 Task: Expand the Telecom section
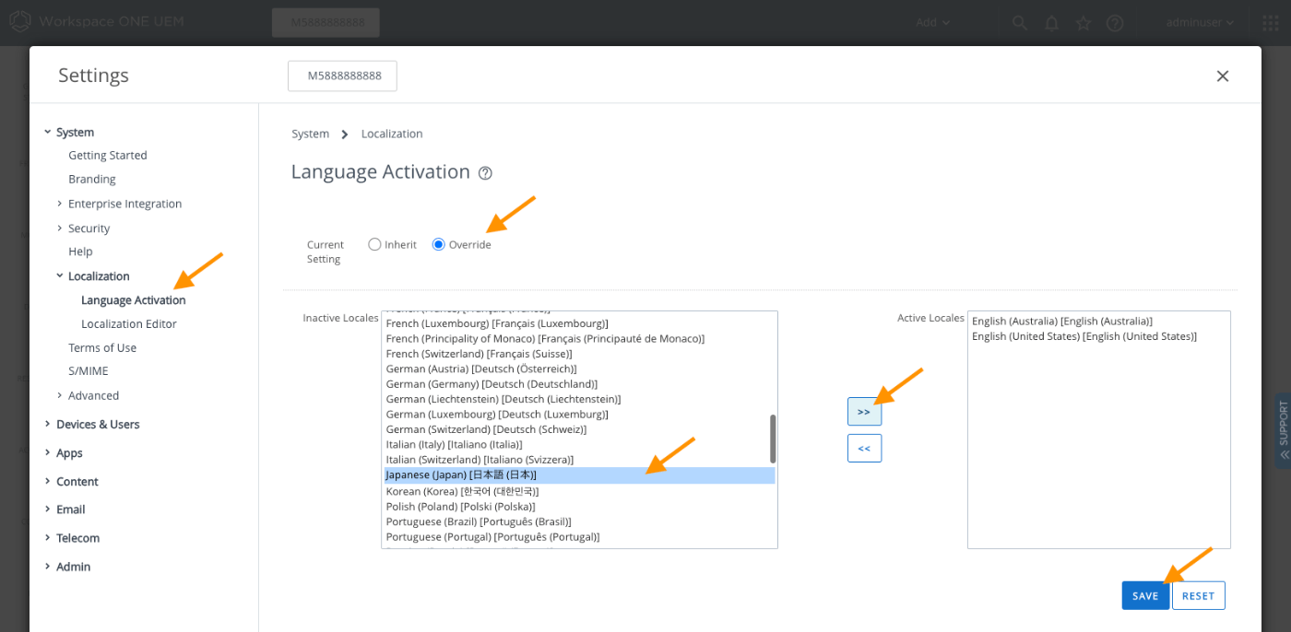coord(47,537)
